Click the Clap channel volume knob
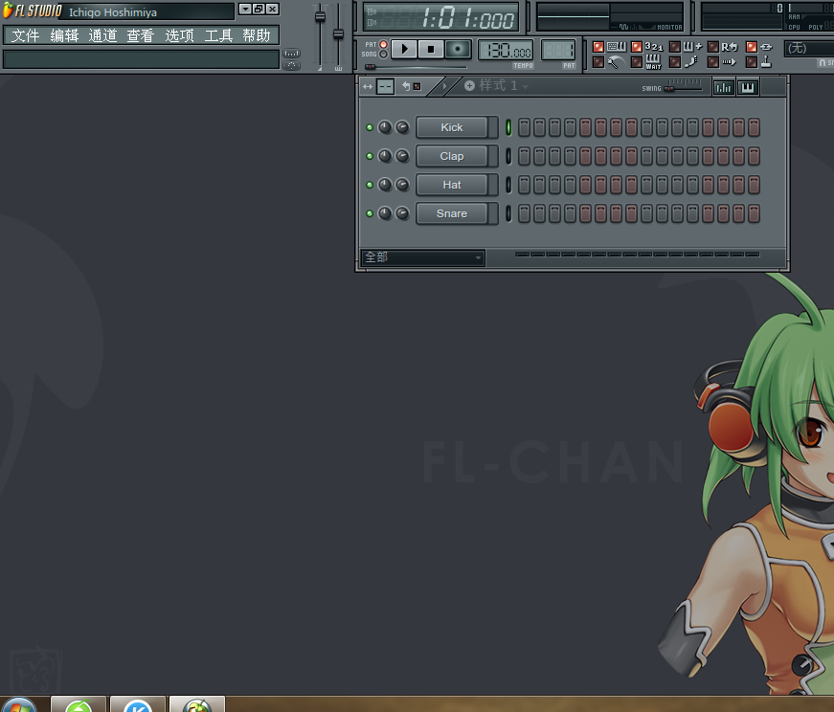 403,156
